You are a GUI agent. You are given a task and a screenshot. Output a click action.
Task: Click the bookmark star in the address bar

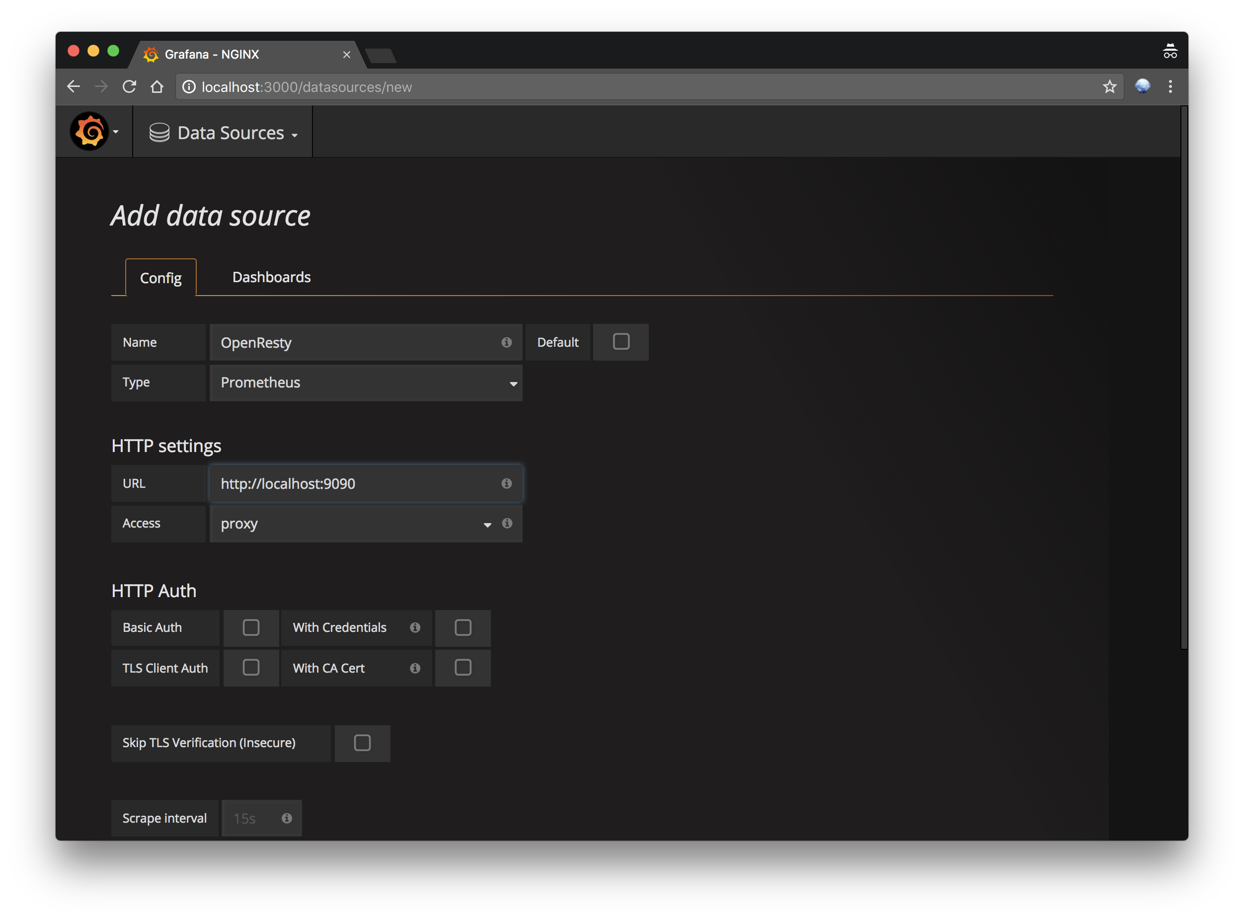coord(1109,87)
